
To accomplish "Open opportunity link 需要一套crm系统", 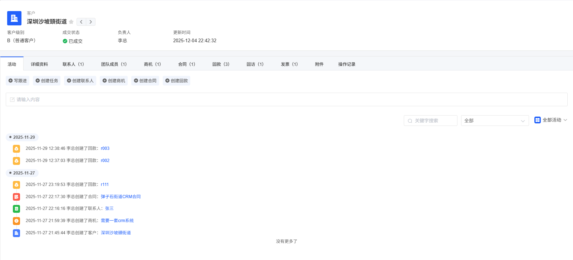I will [117, 221].
